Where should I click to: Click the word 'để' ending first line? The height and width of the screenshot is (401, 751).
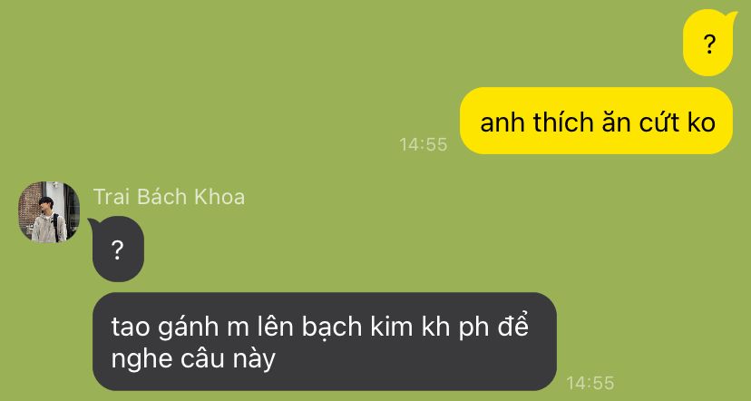click(x=513, y=326)
